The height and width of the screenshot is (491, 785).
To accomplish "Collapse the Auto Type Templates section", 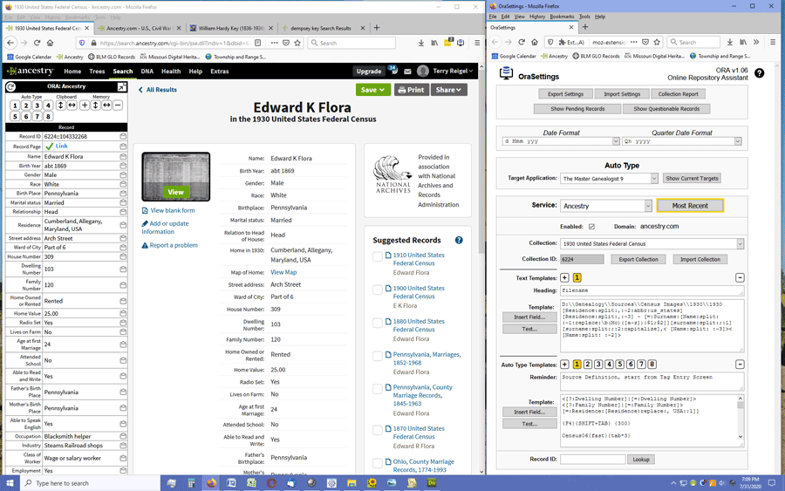I will [740, 365].
